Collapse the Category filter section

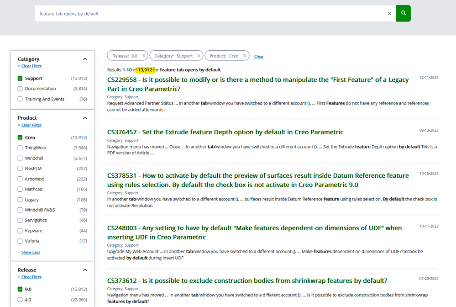pos(85,59)
